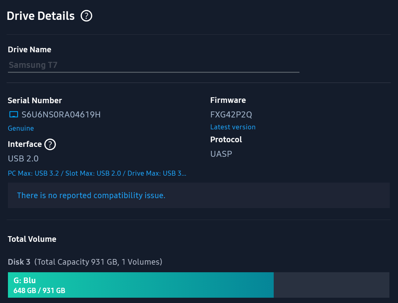
Task: Click the Drive Details heading
Action: tap(41, 16)
